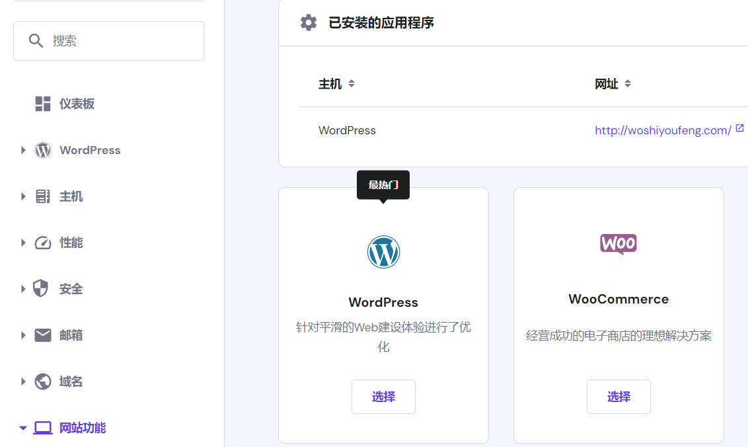
Task: Open performance settings via the 性能 gauge icon
Action: pyautogui.click(x=42, y=243)
